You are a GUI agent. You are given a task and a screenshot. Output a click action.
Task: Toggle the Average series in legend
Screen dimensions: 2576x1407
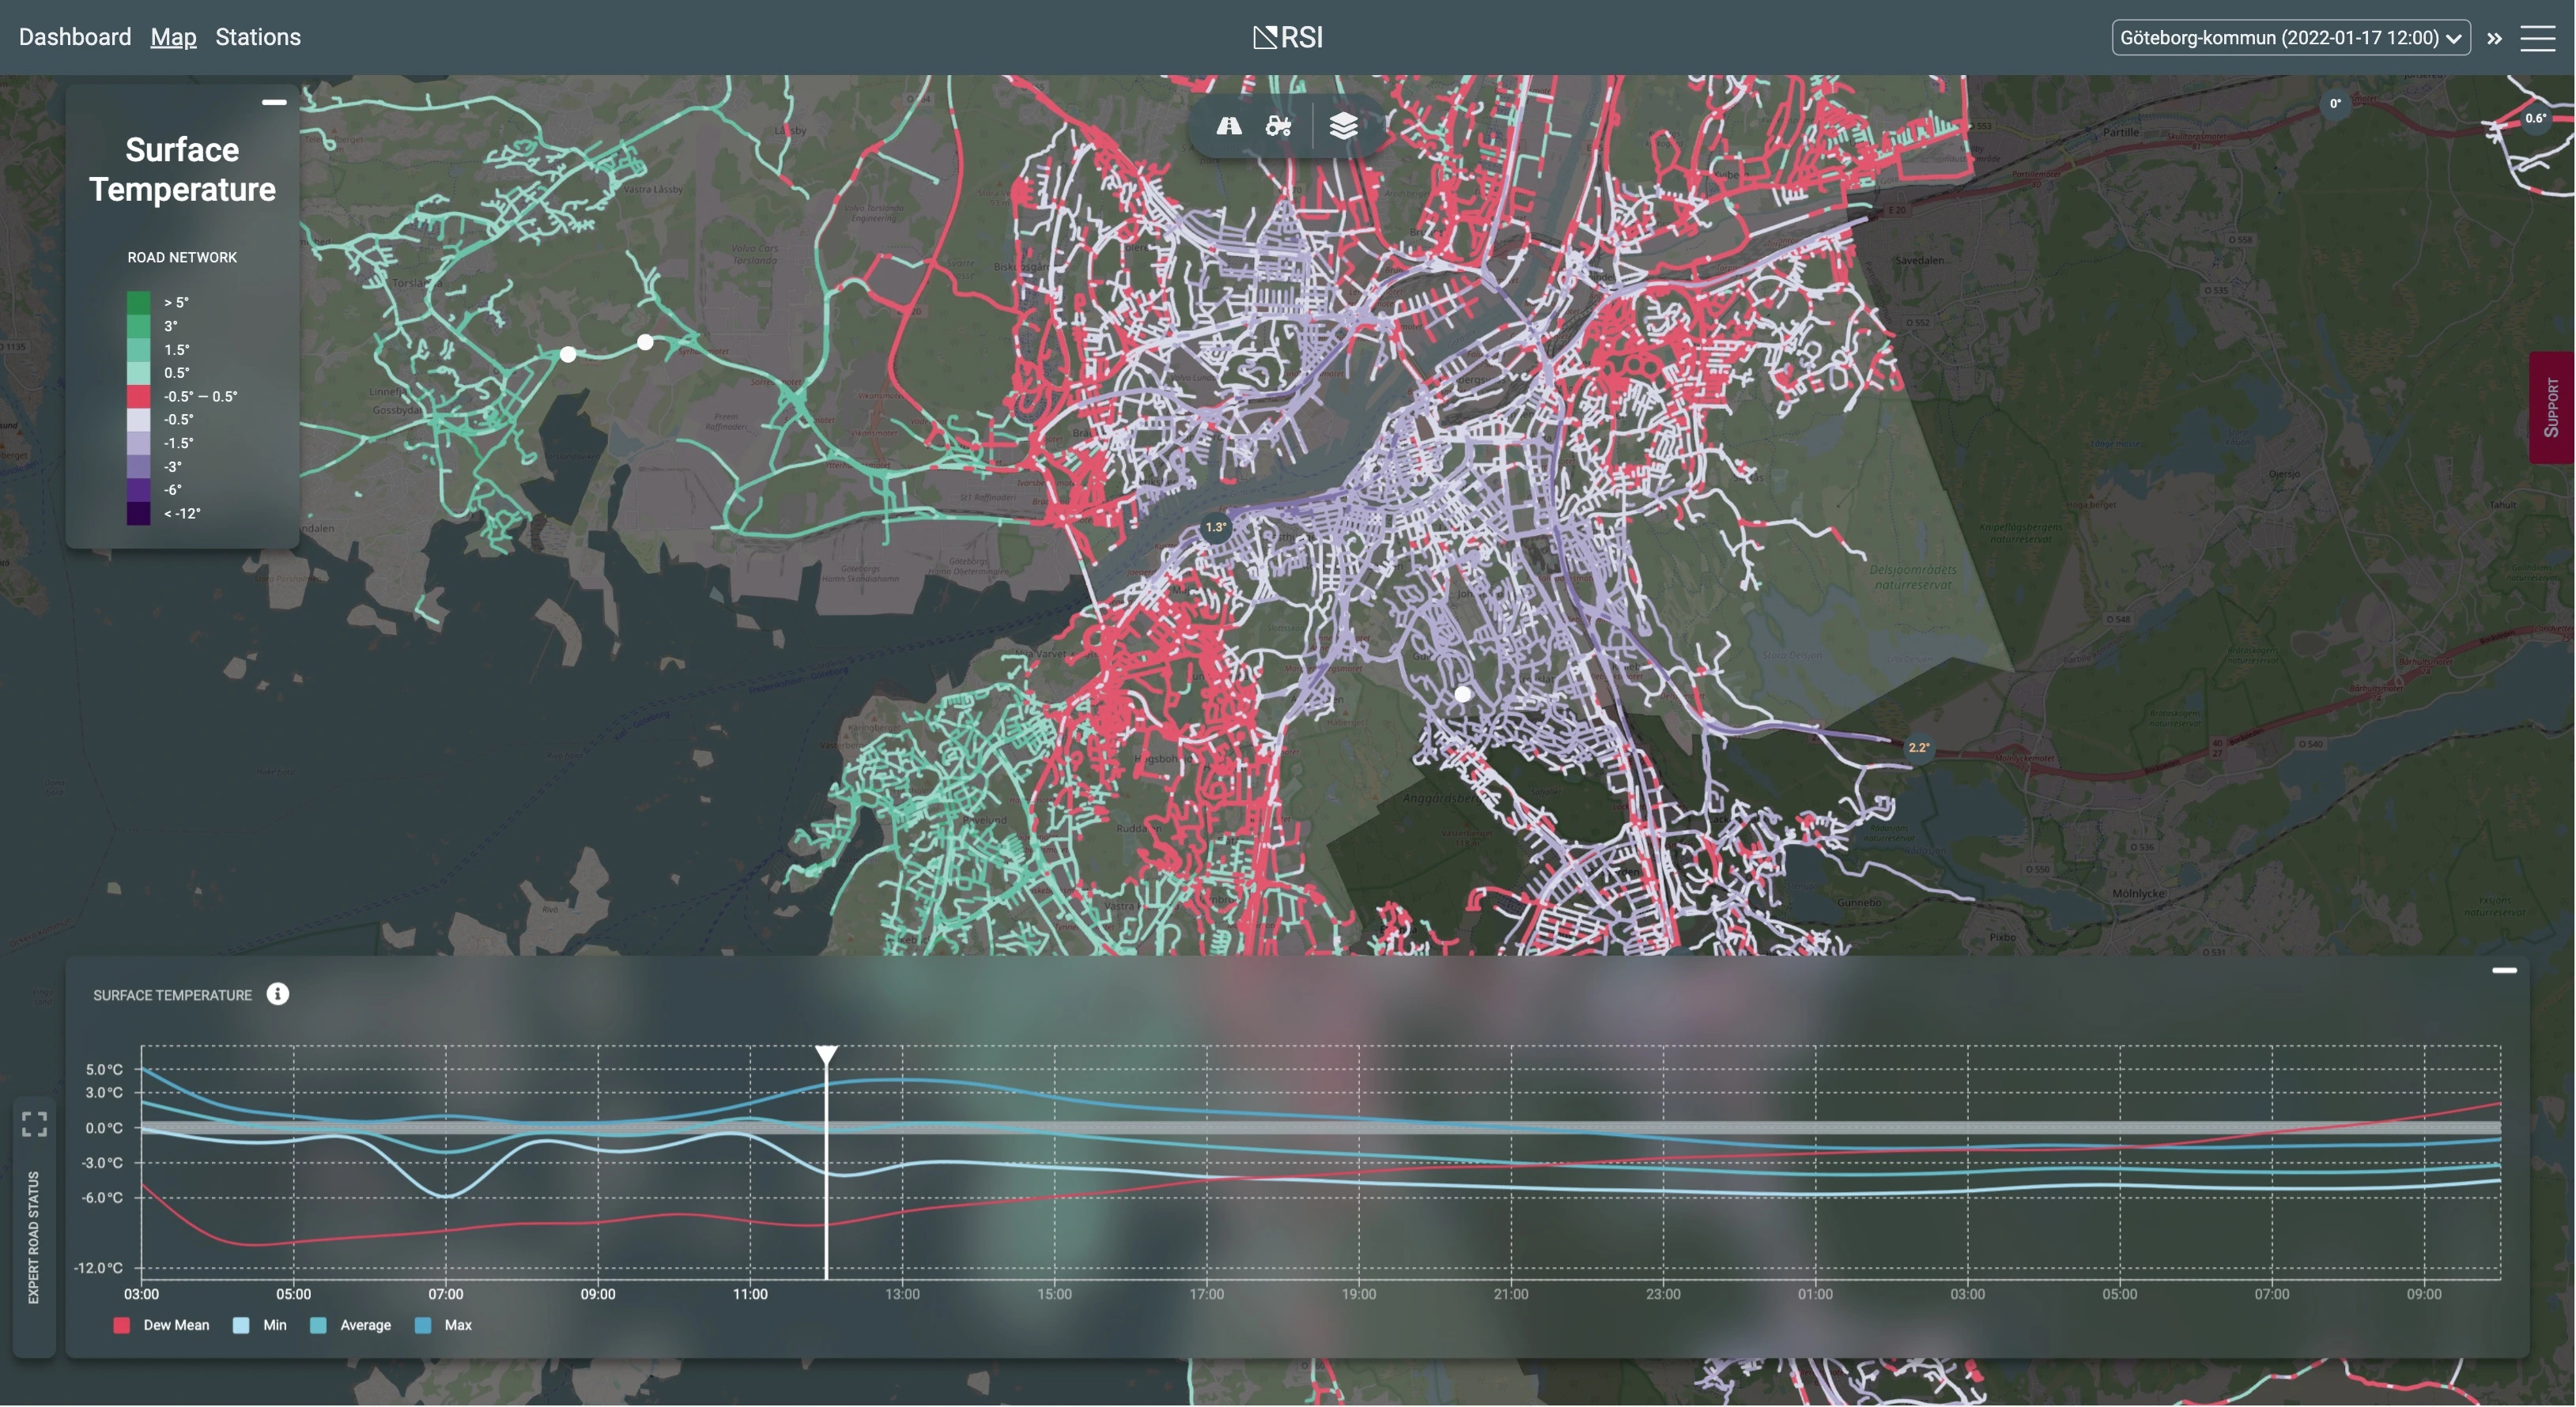[x=351, y=1325]
